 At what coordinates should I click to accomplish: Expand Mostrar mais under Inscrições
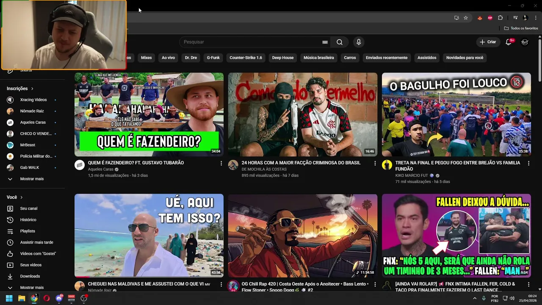(32, 179)
